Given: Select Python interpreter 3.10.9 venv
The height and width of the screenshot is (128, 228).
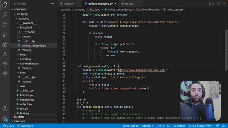Looking at the screenshot, I should [x=200, y=126].
